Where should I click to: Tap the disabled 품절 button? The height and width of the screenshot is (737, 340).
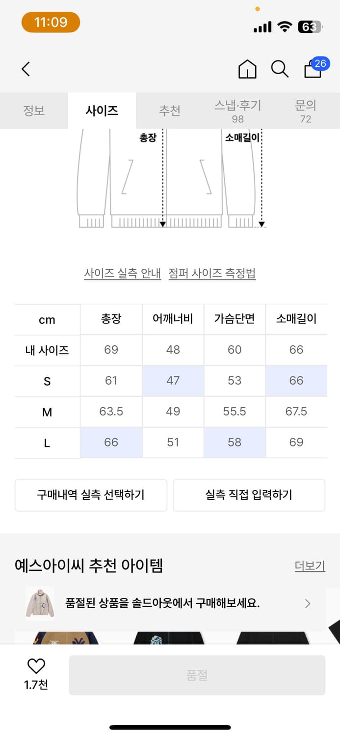pos(197,675)
